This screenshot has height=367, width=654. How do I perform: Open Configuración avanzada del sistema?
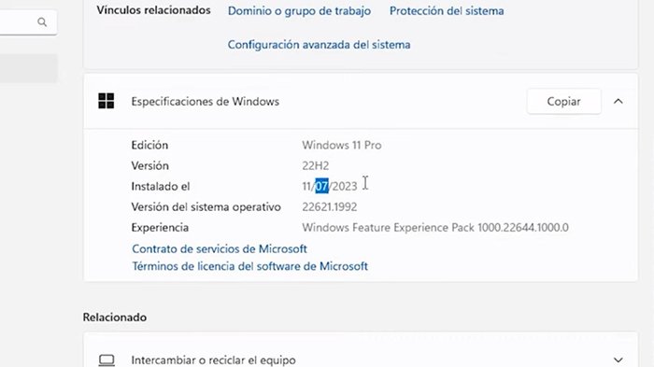coord(319,45)
